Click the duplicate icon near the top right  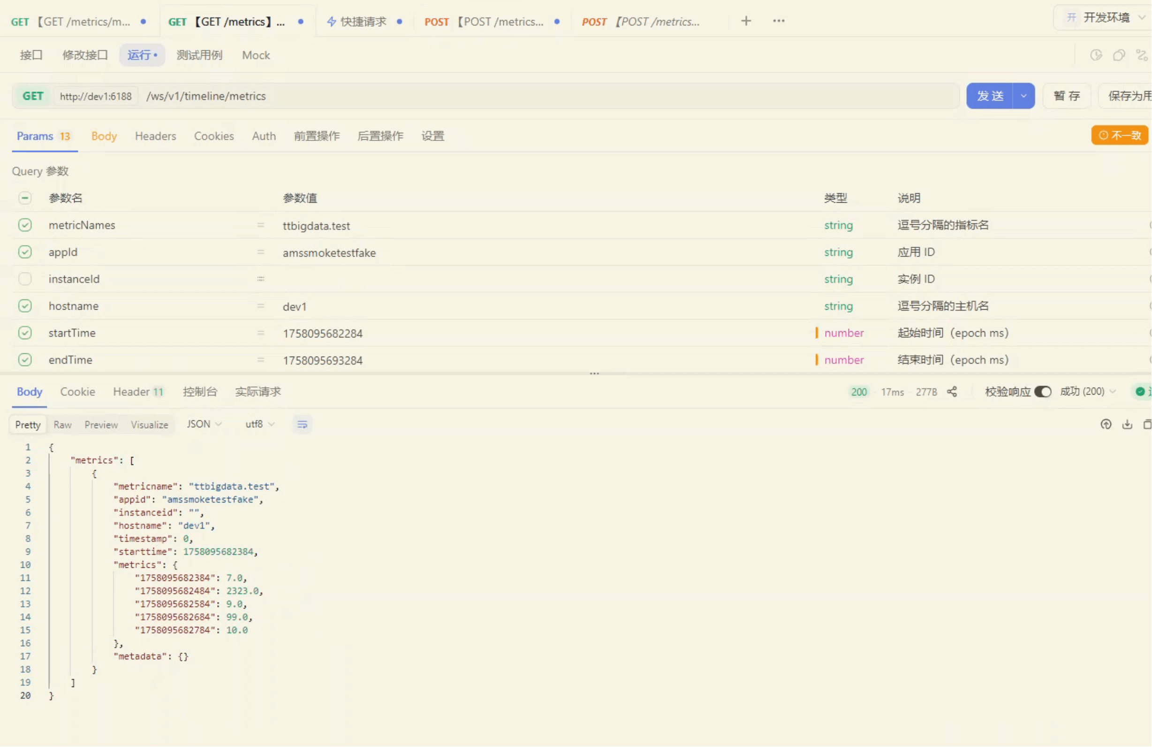[x=1119, y=55]
